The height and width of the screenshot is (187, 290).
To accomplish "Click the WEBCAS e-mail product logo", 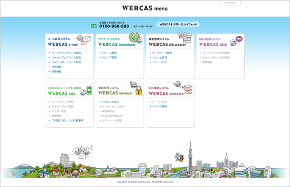I will coord(63,44).
